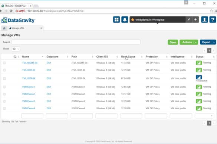Select checkbox for VMWDemo3
Image resolution: width=217 pixels, height=144 pixels.
pos(4,101)
